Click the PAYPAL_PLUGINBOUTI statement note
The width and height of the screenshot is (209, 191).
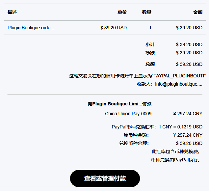137,76
